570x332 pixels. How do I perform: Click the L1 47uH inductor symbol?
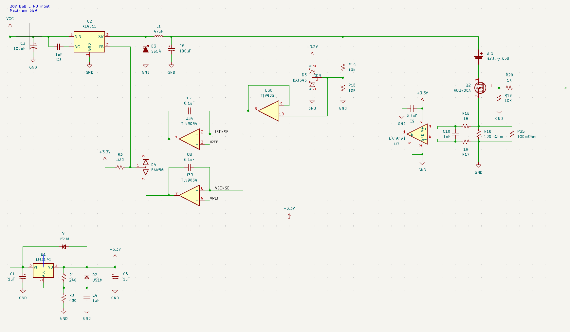pos(158,36)
